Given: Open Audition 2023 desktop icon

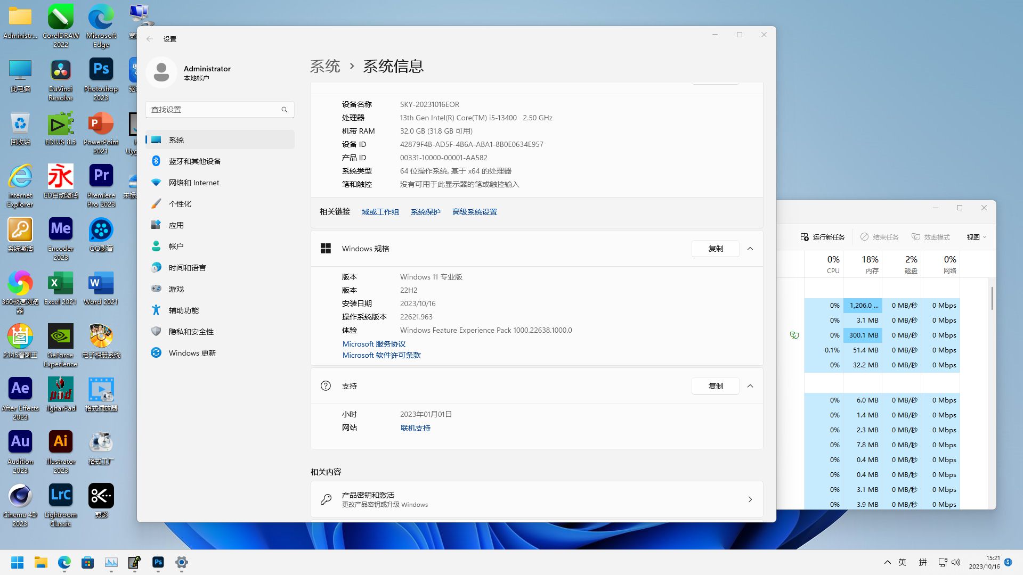Looking at the screenshot, I should (x=20, y=451).
